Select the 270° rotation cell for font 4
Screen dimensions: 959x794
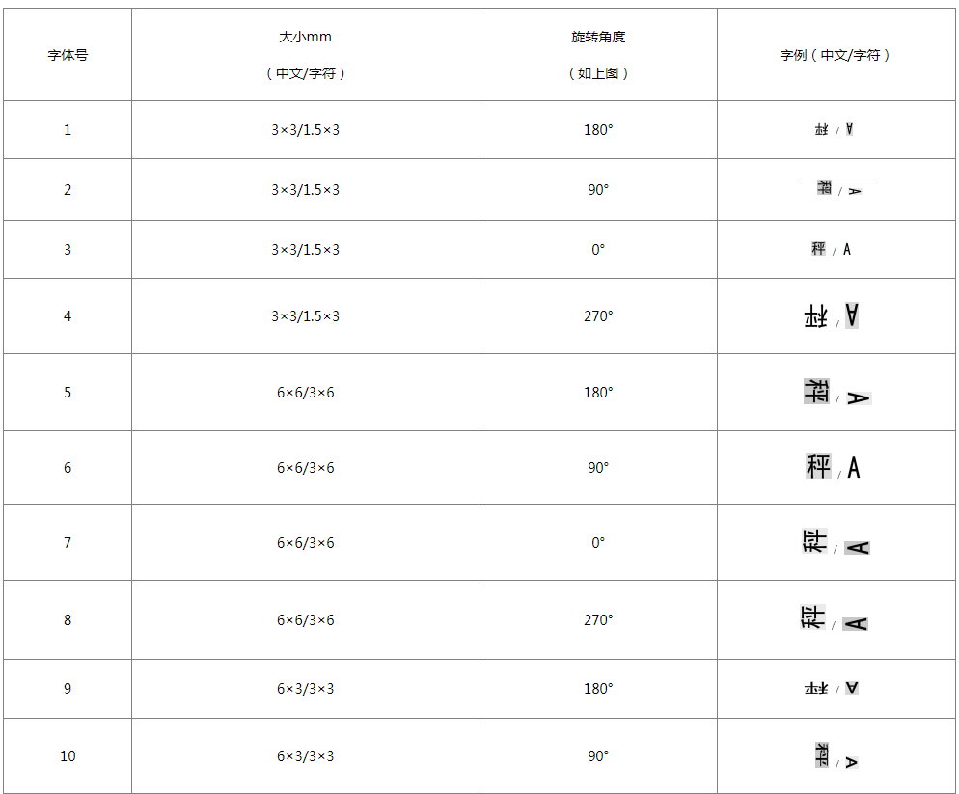[598, 315]
